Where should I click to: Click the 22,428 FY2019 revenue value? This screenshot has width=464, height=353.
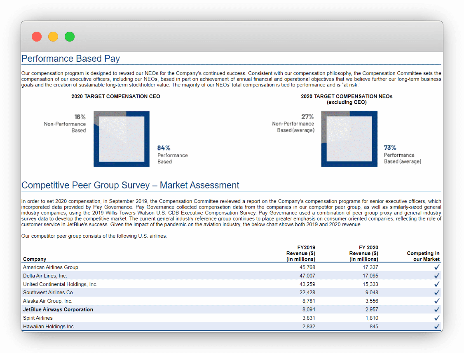click(307, 293)
